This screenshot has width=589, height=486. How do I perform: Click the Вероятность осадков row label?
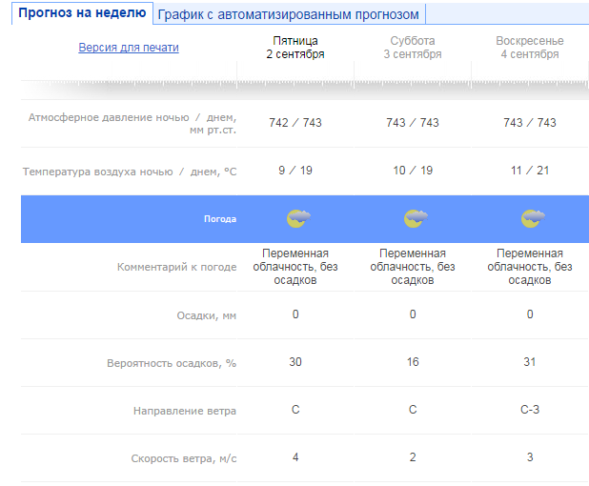click(x=172, y=363)
